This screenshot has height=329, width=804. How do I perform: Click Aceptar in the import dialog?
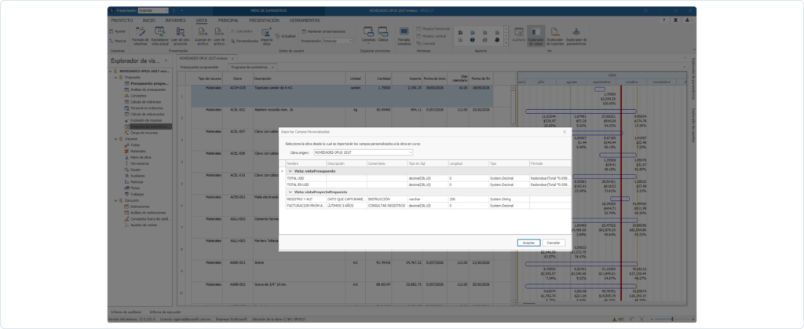pyautogui.click(x=528, y=243)
